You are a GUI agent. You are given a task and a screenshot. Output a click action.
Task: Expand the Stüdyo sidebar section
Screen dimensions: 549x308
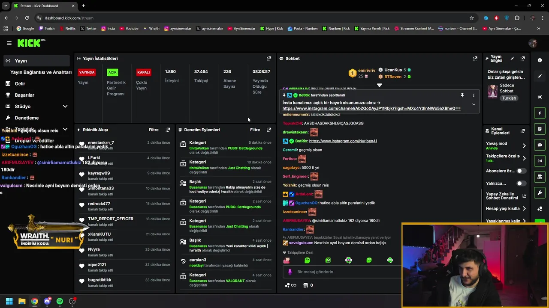tap(65, 107)
